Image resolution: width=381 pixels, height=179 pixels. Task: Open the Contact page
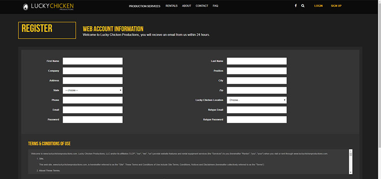coord(202,6)
